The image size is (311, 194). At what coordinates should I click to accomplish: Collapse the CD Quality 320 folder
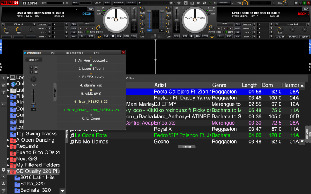pos(8,171)
